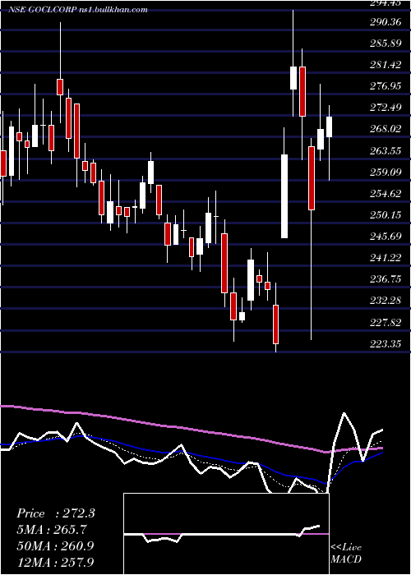The height and width of the screenshot is (575, 411).
Task: Click the NSE GOCLCORP chart title text
Action: click(78, 10)
